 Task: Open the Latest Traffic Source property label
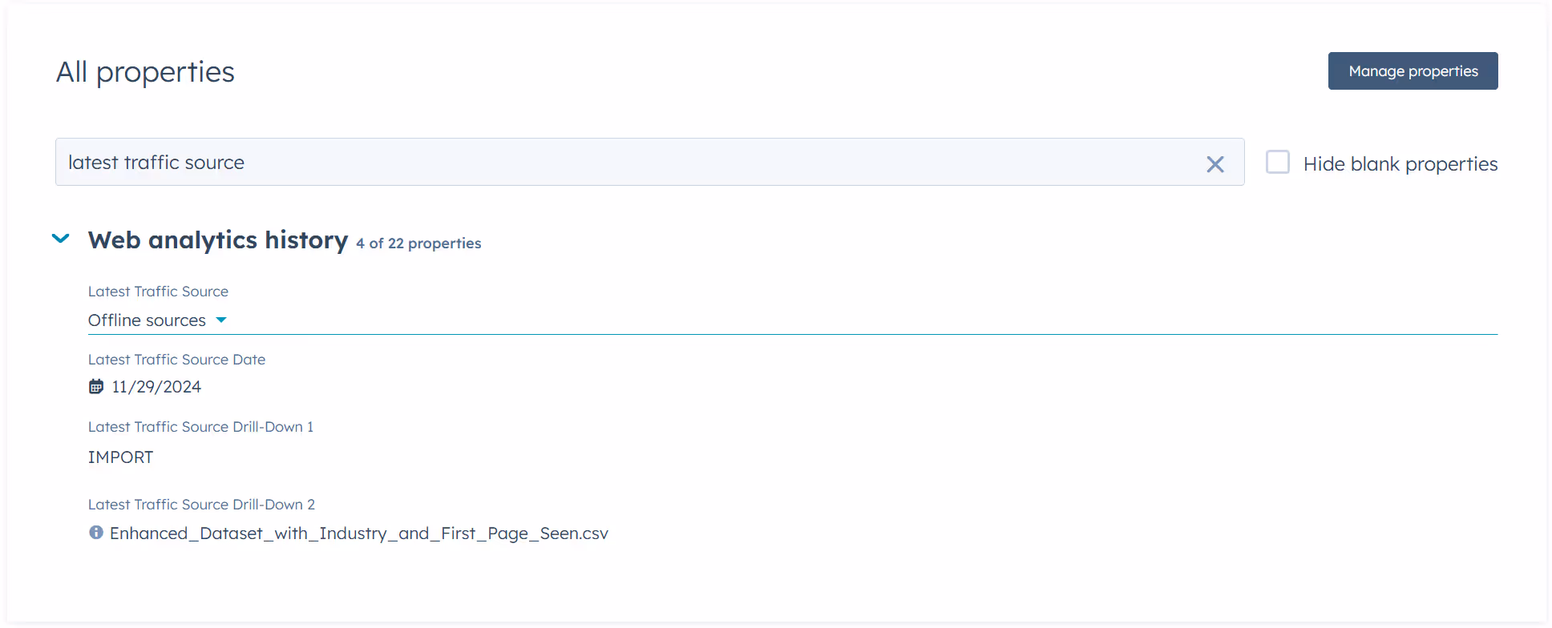pos(158,291)
